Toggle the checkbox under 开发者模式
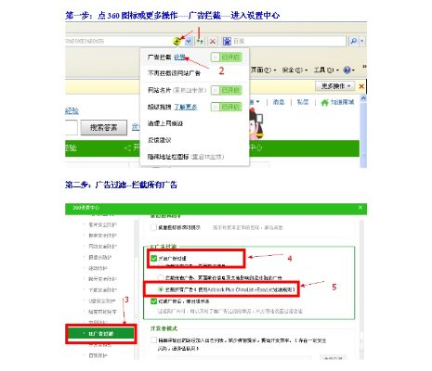The width and height of the screenshot is (432, 371). click(153, 340)
